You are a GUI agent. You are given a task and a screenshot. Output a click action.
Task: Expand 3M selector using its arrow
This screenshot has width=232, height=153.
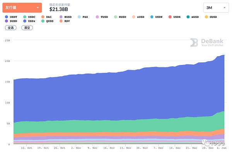tap(224, 8)
